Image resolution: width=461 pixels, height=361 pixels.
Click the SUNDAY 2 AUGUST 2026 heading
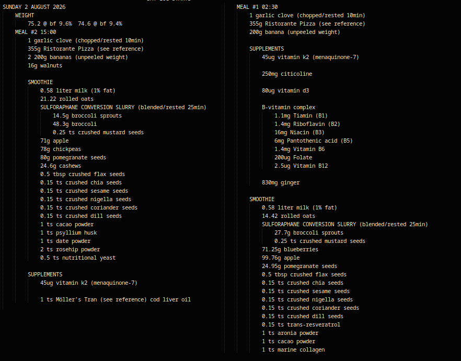[34, 7]
